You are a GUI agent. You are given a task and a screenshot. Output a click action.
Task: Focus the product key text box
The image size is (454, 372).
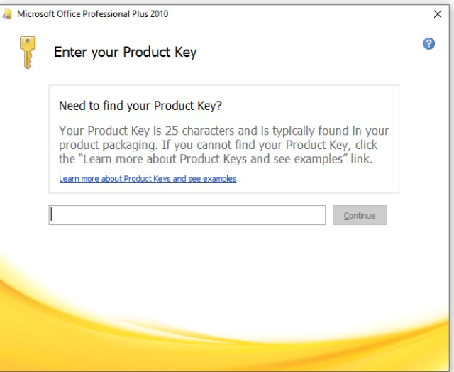pyautogui.click(x=187, y=215)
